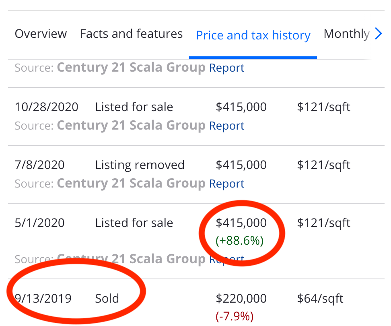The width and height of the screenshot is (391, 326).
Task: Select the Price and tax history tab
Action: click(x=253, y=35)
